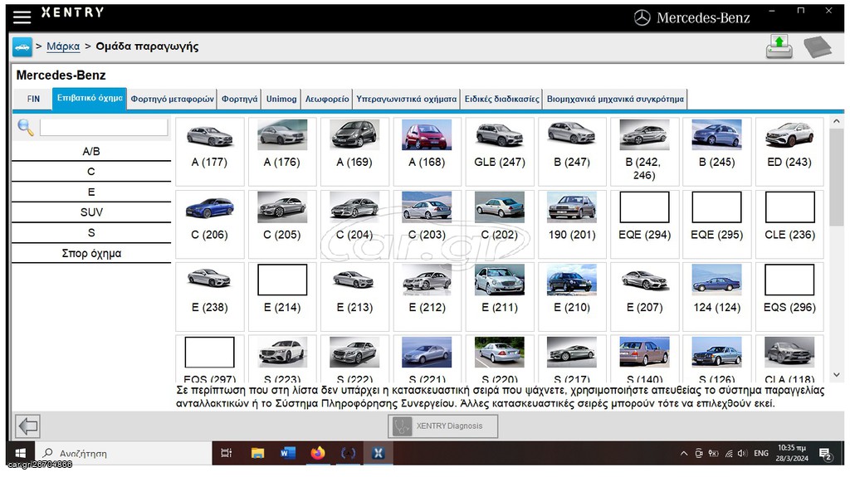Viewport: 850px width, 477px height.
Task: Choose the E (212) model series
Action: pyautogui.click(x=427, y=296)
